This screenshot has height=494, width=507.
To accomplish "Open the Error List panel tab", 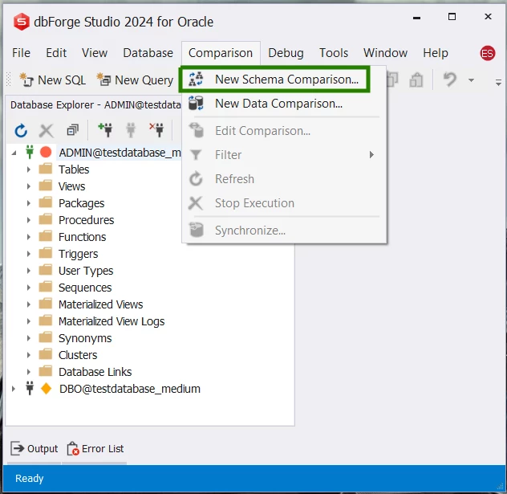I will coord(95,449).
